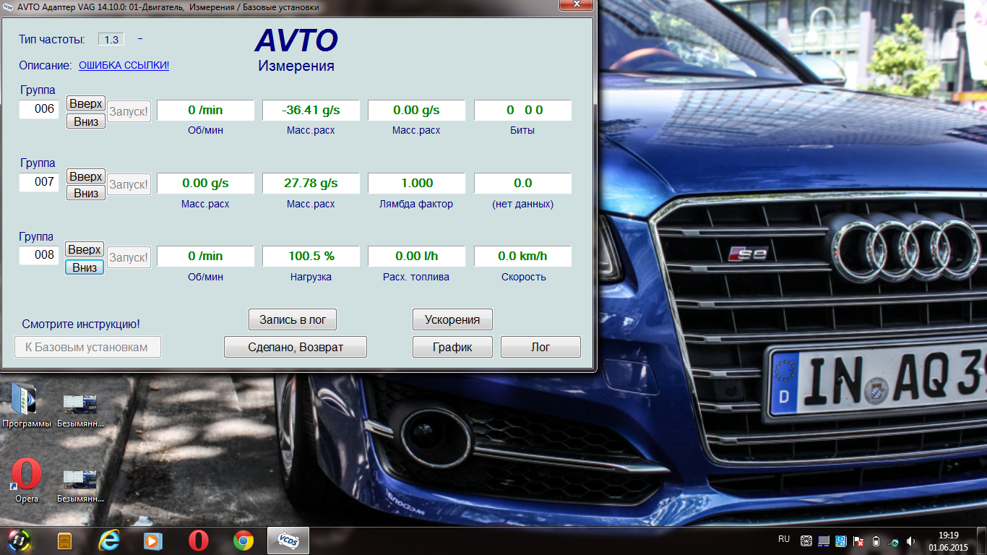
Task: Click the VCDS taskbar icon
Action: pyautogui.click(x=288, y=541)
